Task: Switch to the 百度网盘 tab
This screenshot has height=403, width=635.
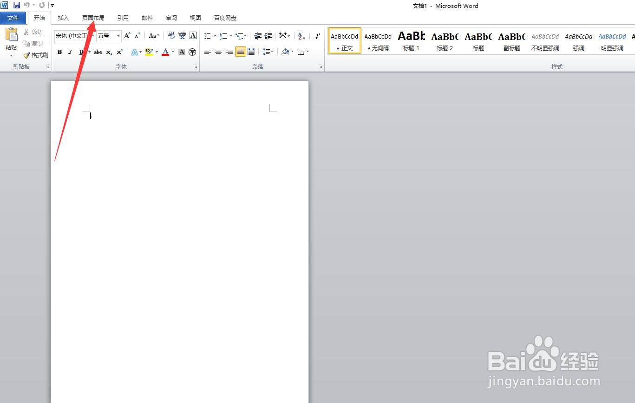Action: [225, 18]
